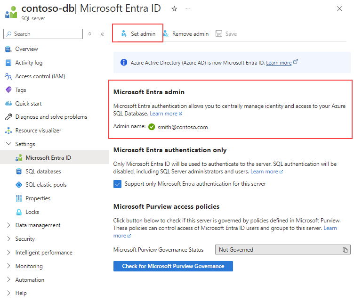Viewport: 354px width, 303px height.
Task: Expand the Help section
Action: pos(8,293)
